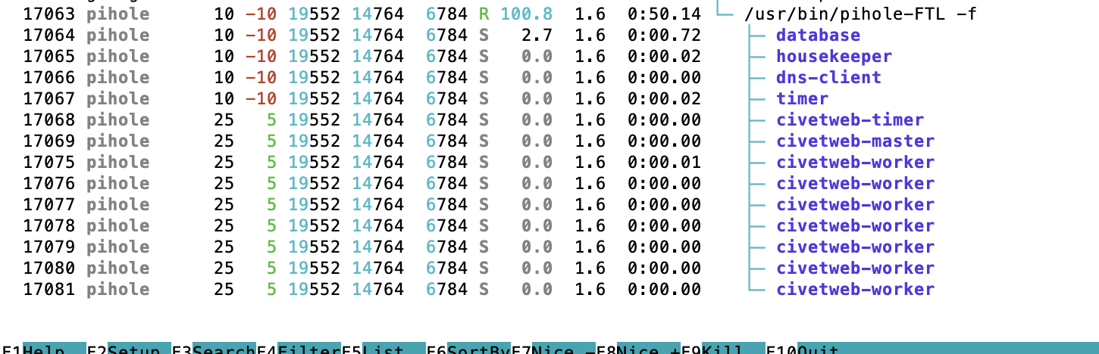1099x354 pixels.
Task: Select PID 17078 in the process list
Action: (49, 225)
